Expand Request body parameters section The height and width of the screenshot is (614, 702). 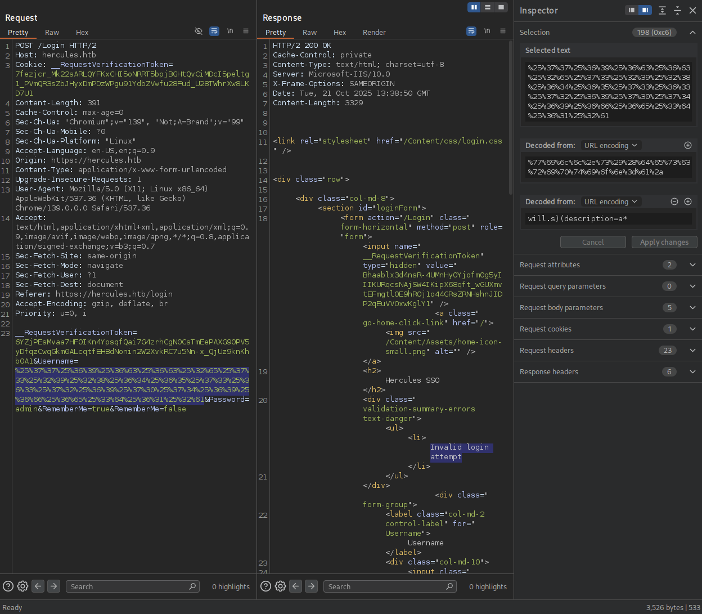point(692,308)
